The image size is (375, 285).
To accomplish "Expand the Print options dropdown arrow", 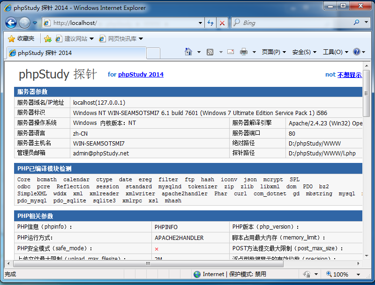I will [254, 52].
